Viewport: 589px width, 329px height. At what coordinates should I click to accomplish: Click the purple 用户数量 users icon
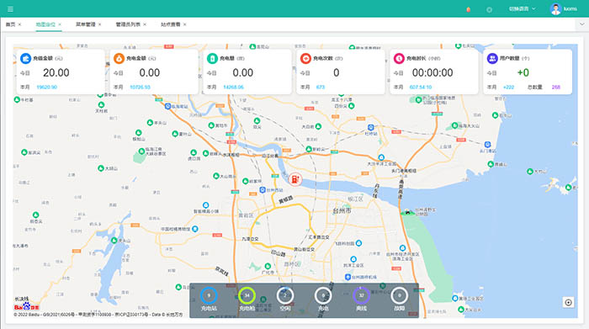click(492, 58)
